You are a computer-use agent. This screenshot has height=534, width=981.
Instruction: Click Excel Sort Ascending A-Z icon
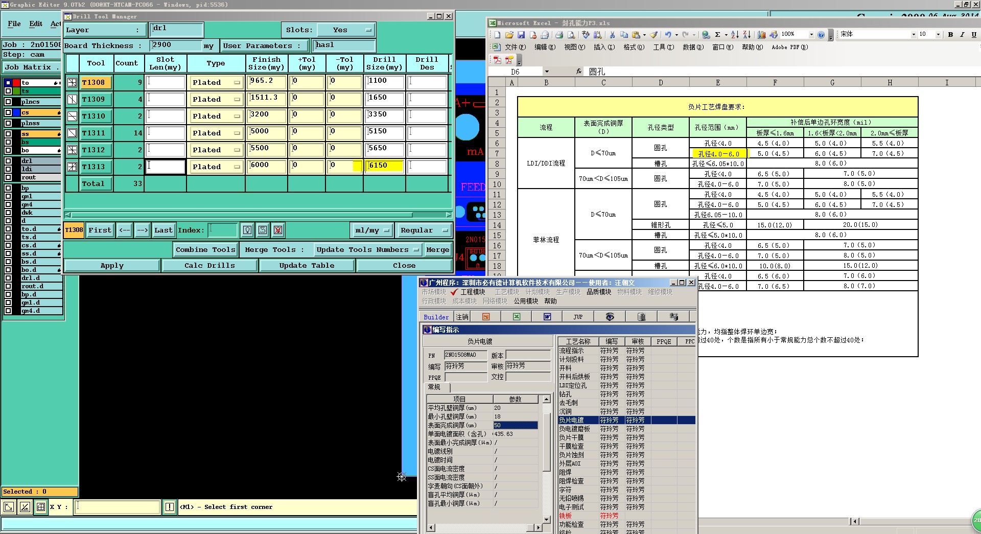tap(735, 35)
